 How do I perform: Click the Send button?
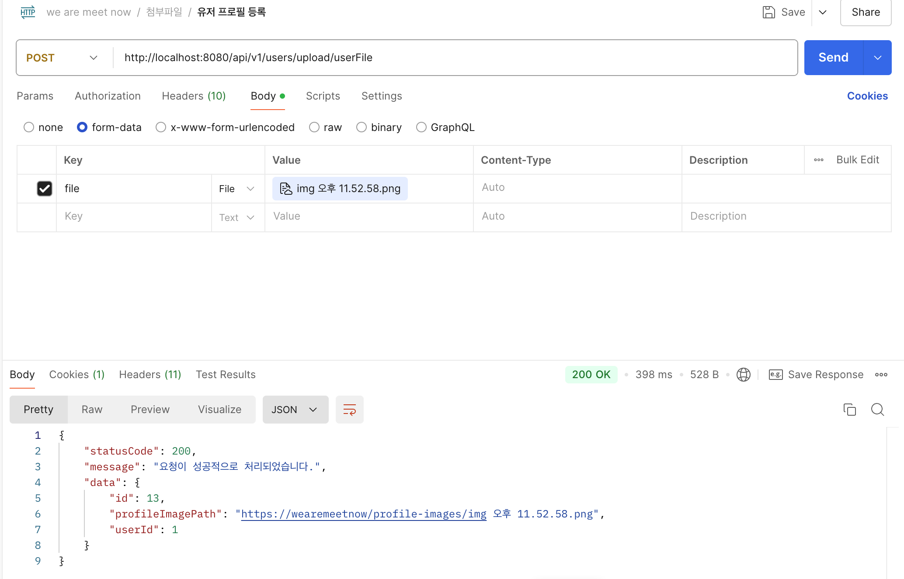833,58
